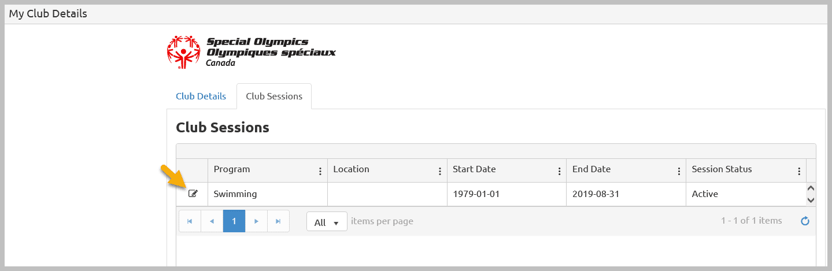Image resolution: width=832 pixels, height=271 pixels.
Task: Sort by the Program column header
Action: click(x=232, y=169)
